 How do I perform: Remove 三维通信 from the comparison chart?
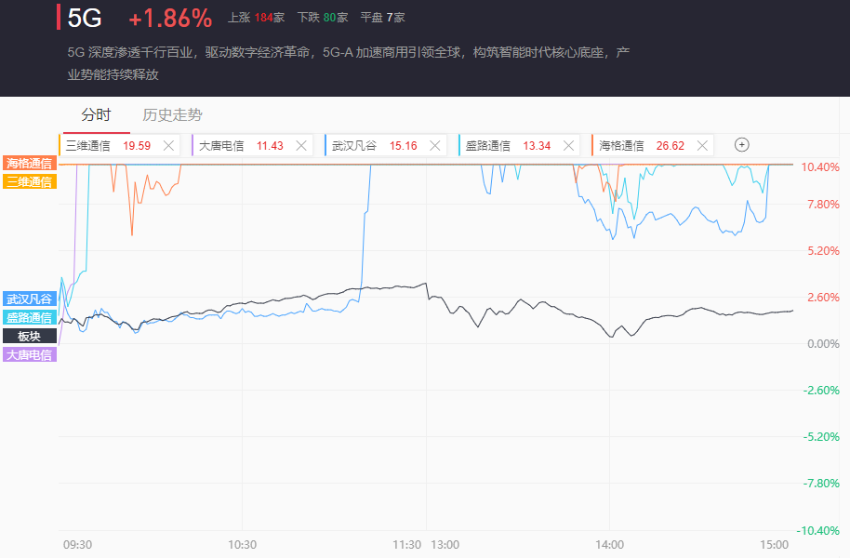click(x=168, y=145)
